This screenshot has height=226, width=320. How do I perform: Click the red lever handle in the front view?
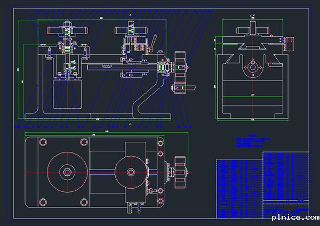click(x=153, y=41)
